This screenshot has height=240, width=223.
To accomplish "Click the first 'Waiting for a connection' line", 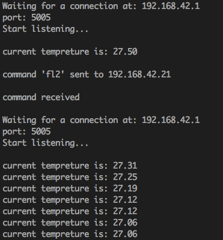I will [x=101, y=6].
